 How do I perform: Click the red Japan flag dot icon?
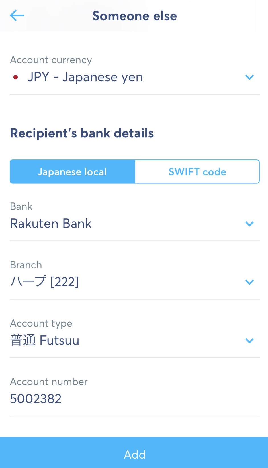click(x=16, y=77)
